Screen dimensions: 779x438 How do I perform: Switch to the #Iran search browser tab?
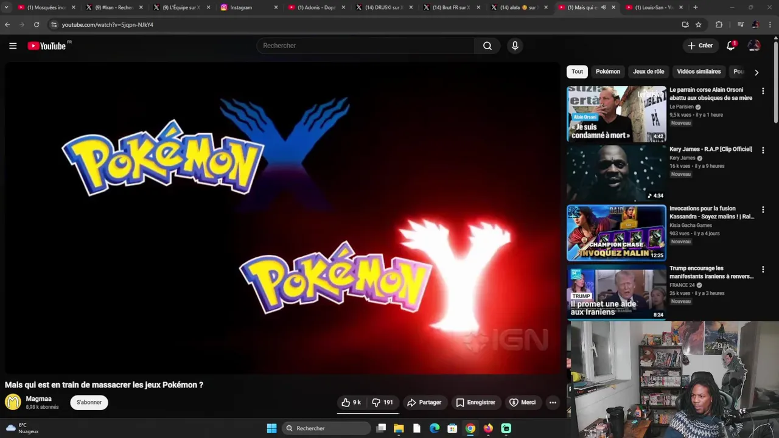pos(113,7)
